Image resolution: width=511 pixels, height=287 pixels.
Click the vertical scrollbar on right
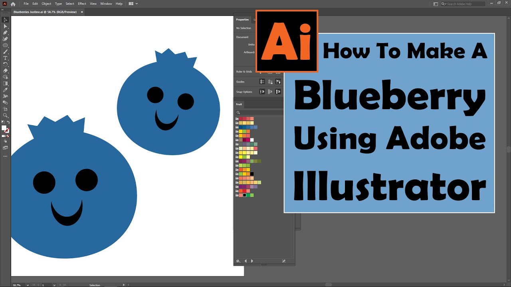509,149
